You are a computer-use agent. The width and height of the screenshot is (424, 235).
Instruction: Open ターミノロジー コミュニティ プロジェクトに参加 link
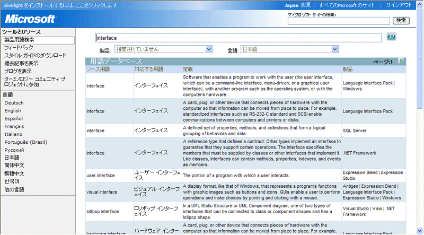(34, 82)
